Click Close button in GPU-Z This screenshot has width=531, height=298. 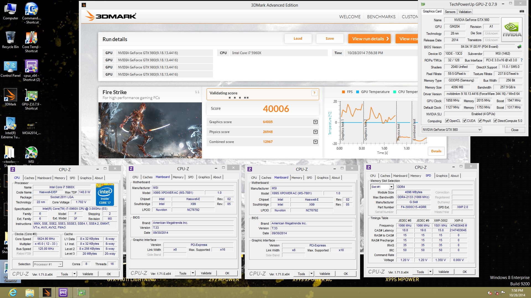[514, 130]
